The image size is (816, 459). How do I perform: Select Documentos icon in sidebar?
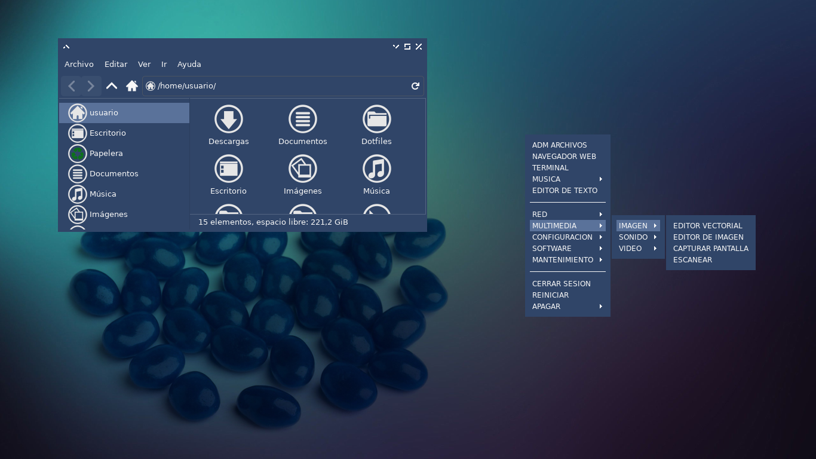click(78, 173)
